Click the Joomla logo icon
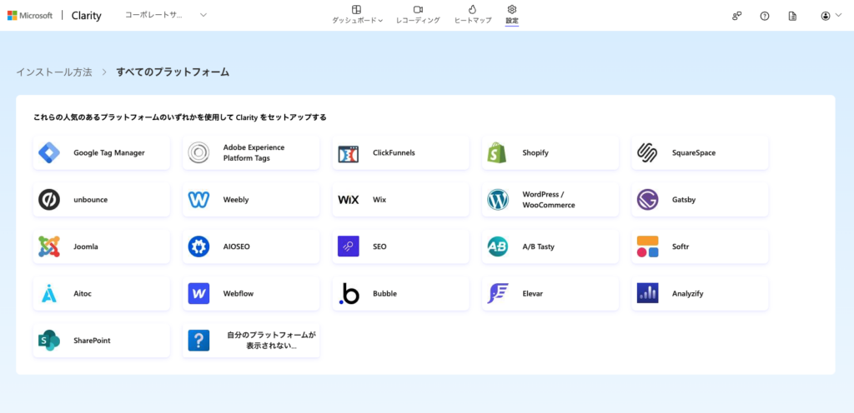 pos(49,246)
